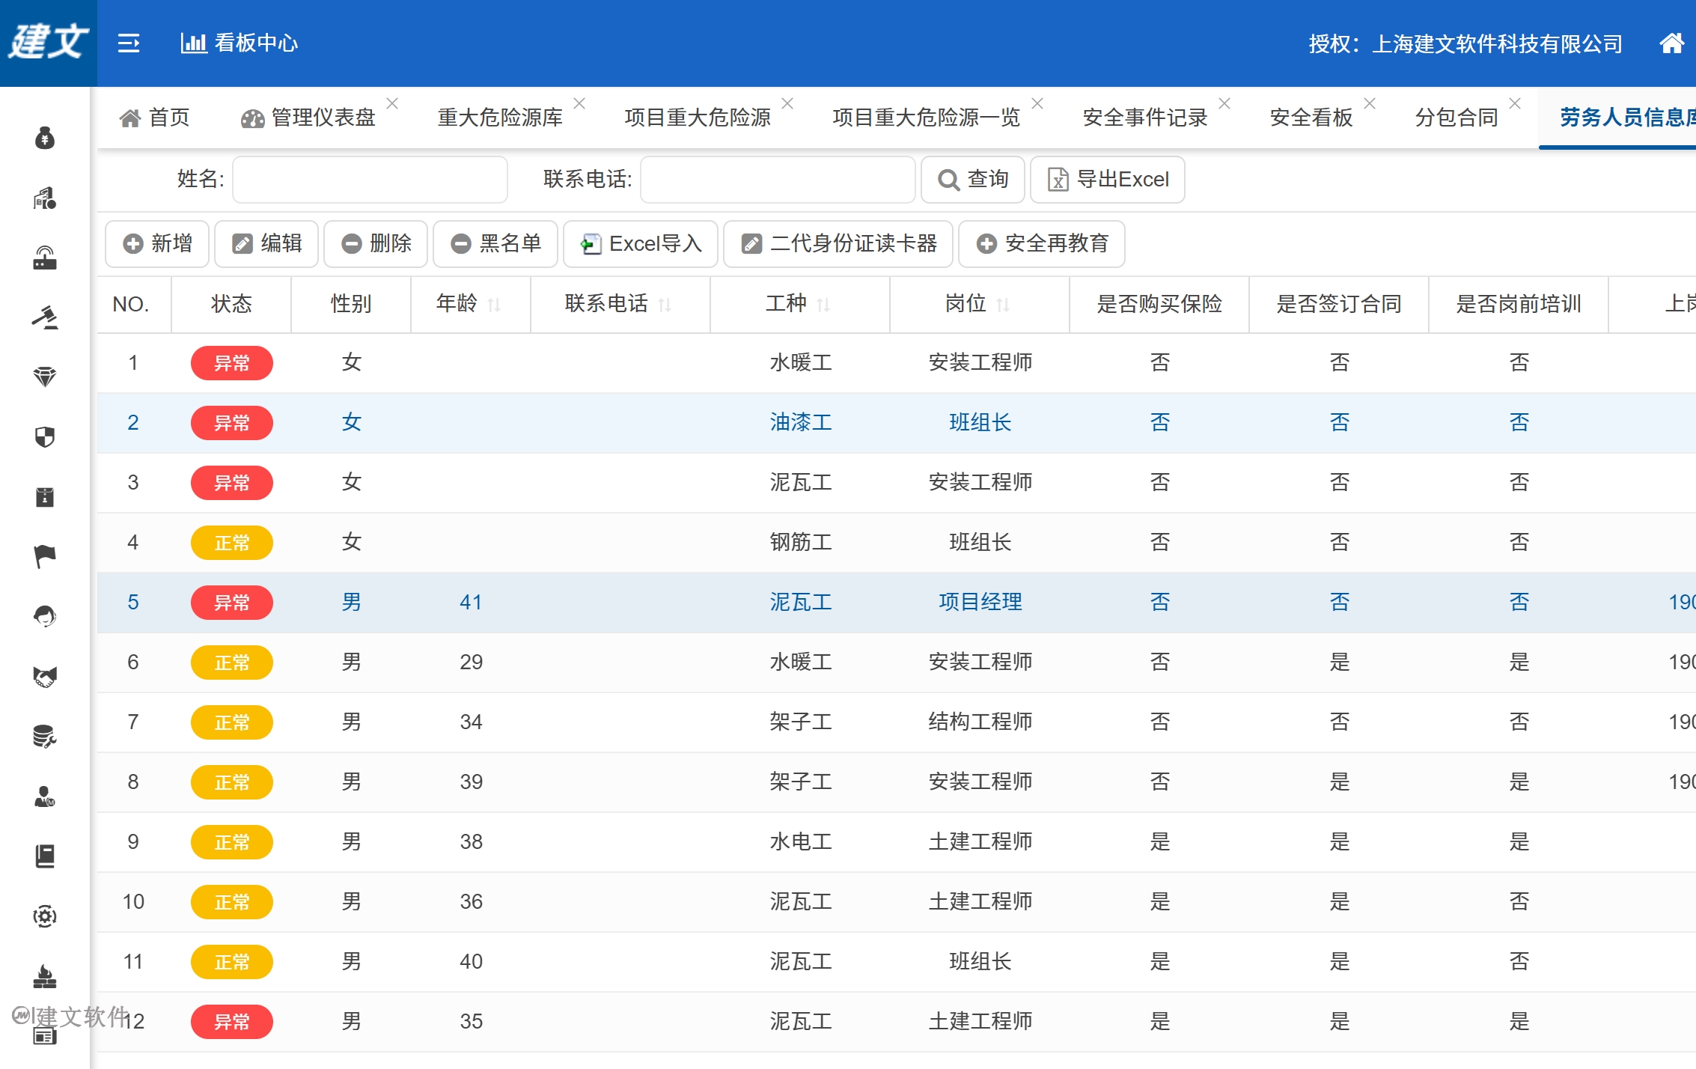
Task: Open the diamond sidebar icon
Action: click(x=45, y=377)
